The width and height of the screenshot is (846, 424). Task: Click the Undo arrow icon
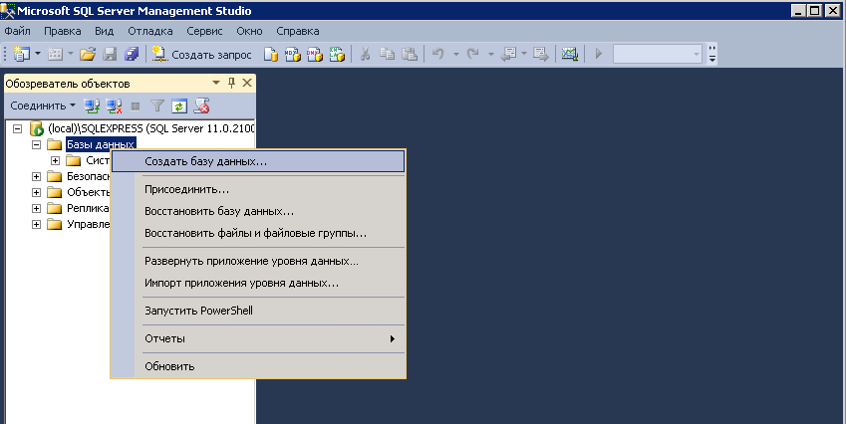point(438,54)
